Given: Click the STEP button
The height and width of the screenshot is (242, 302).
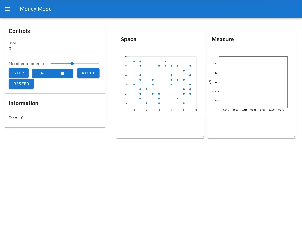Looking at the screenshot, I should click(x=19, y=73).
